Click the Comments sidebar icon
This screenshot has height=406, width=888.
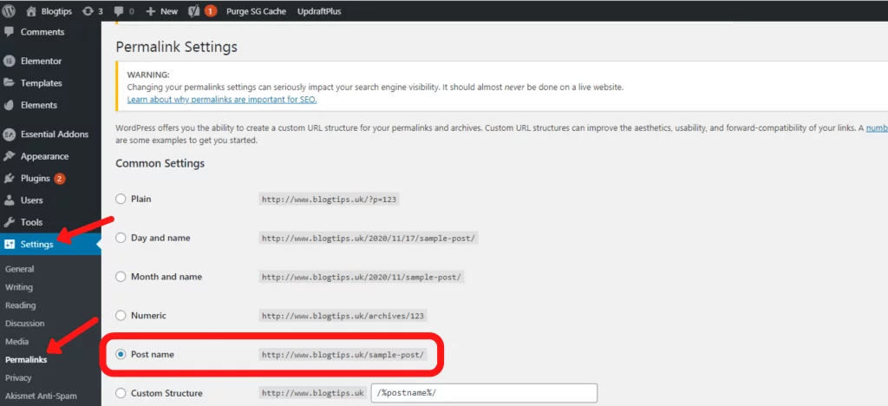(x=9, y=32)
